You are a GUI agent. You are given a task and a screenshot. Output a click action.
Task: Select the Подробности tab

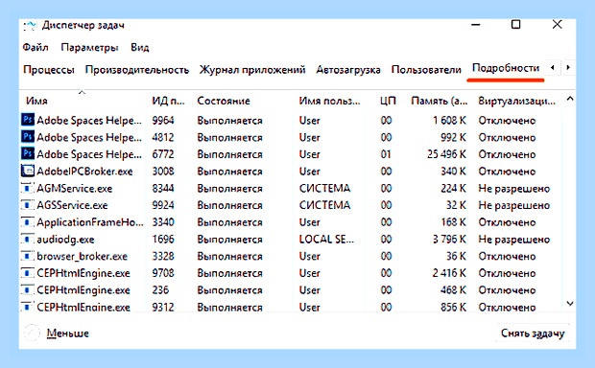coord(506,68)
